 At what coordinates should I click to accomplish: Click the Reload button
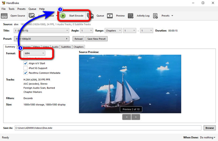(78, 39)
